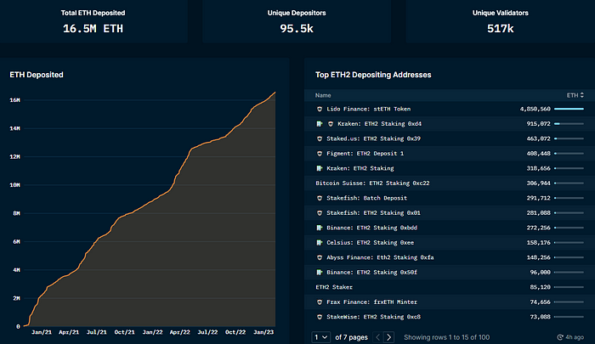The height and width of the screenshot is (344, 595).
Task: Click the green exchange icon beside Binance 0xbdd
Action: point(320,228)
